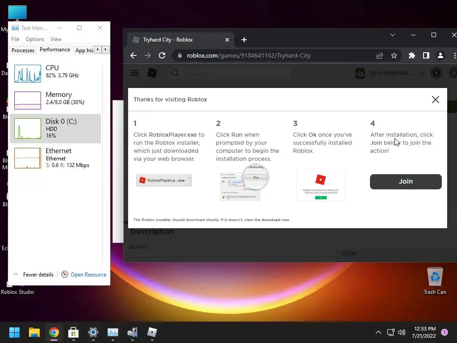The height and width of the screenshot is (343, 457).
Task: Click the volume speaker tray icon
Action: [x=402, y=332]
